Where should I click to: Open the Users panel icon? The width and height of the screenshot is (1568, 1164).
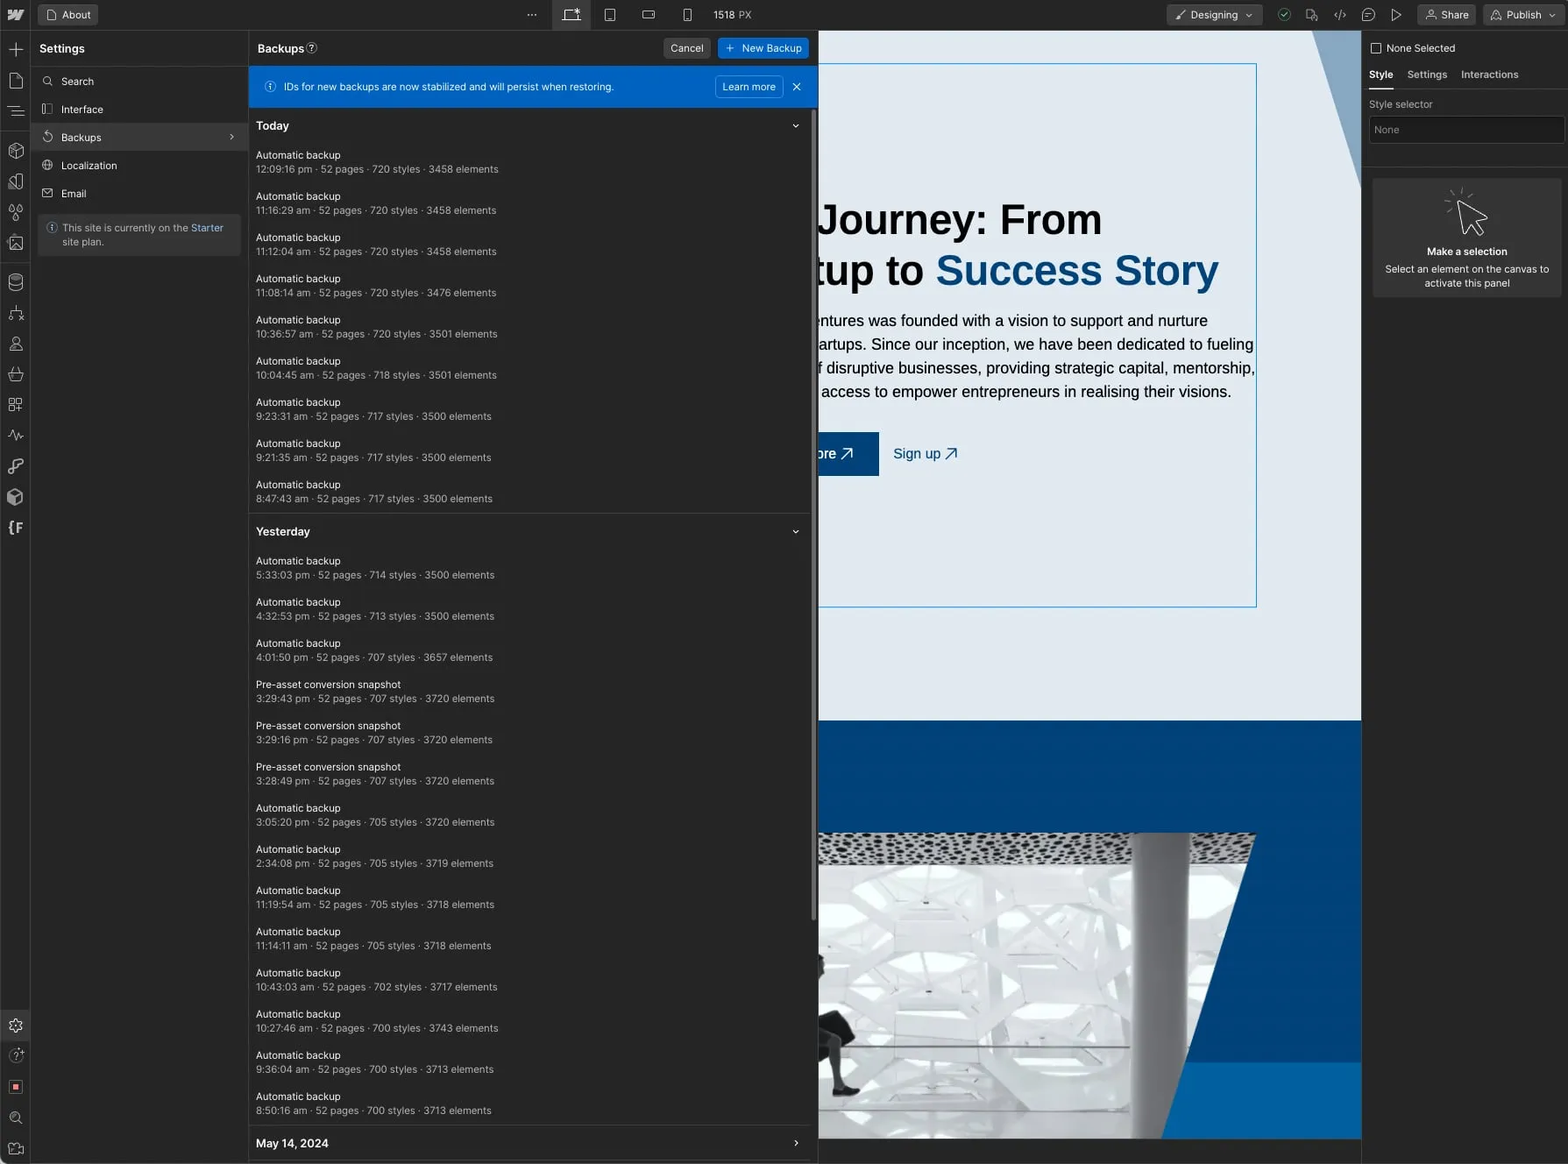coord(16,344)
